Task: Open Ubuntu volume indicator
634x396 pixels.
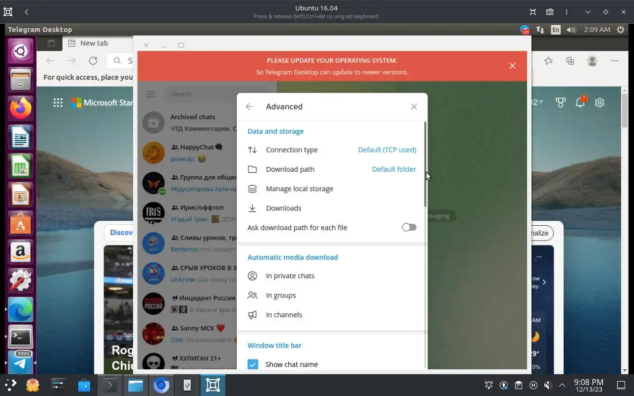Action: [x=571, y=30]
